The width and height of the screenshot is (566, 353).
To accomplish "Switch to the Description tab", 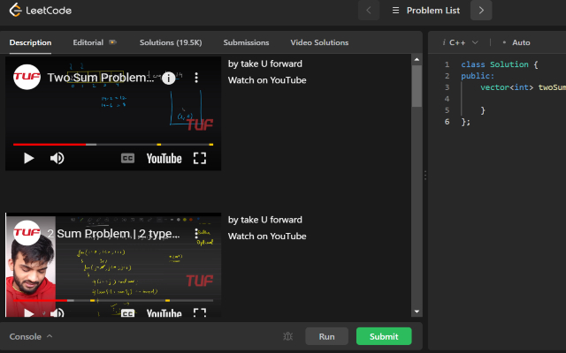I will 30,42.
